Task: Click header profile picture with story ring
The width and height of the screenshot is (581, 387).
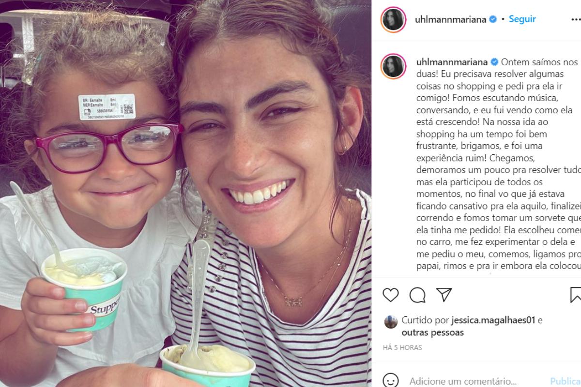Action: tap(394, 20)
